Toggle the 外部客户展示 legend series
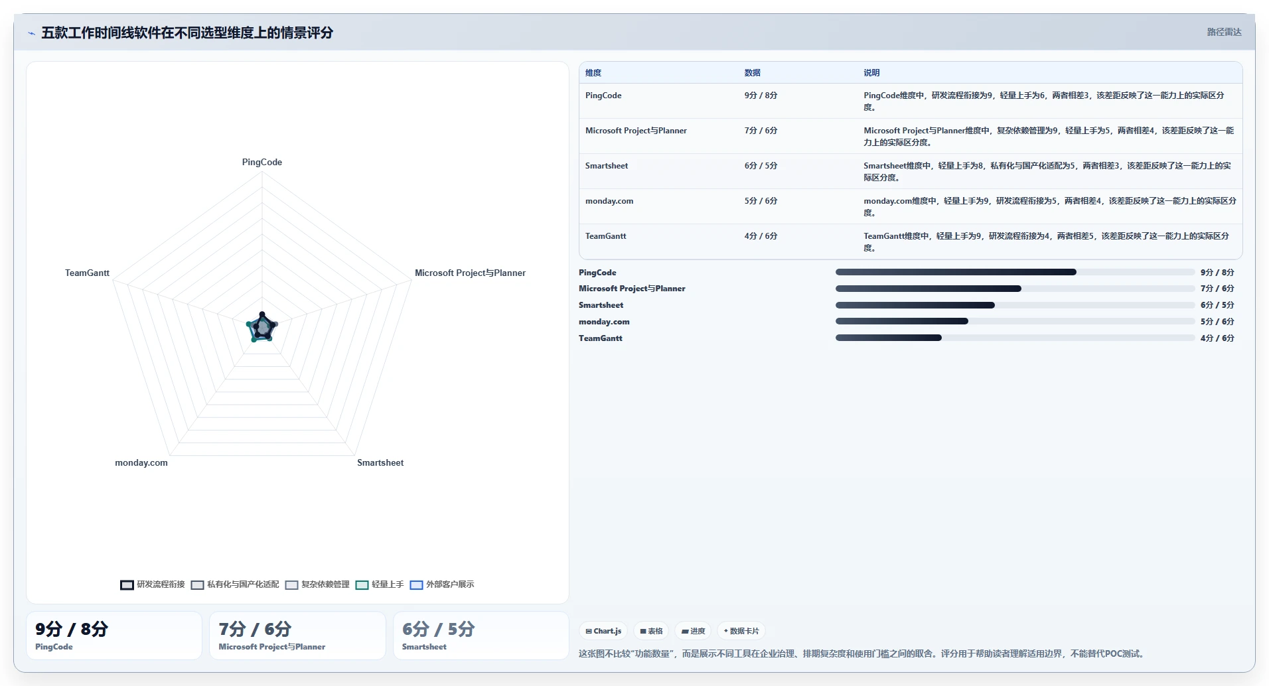The image size is (1269, 686). (442, 584)
